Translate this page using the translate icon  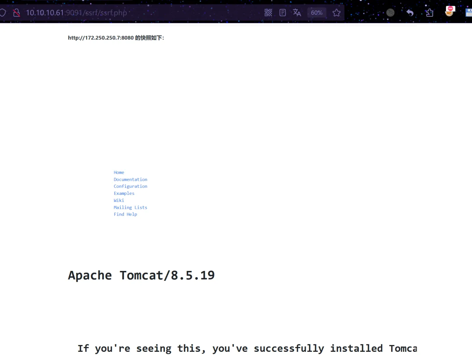pos(297,13)
